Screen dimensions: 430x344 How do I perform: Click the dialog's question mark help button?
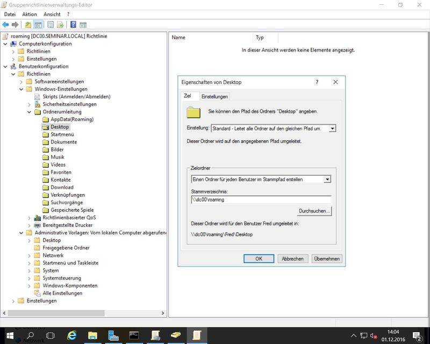coord(317,82)
